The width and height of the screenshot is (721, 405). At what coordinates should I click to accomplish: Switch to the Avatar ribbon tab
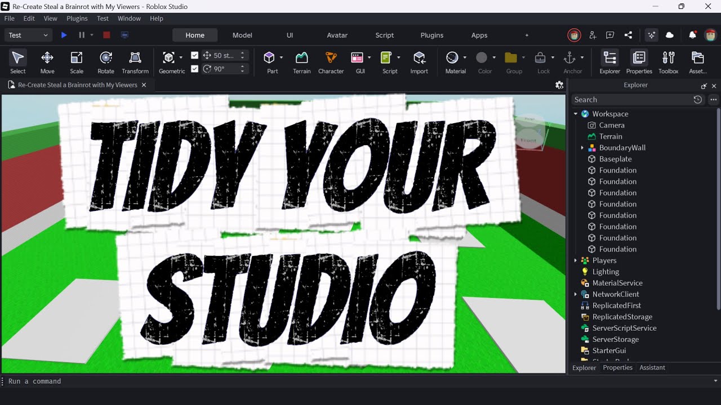pyautogui.click(x=337, y=35)
